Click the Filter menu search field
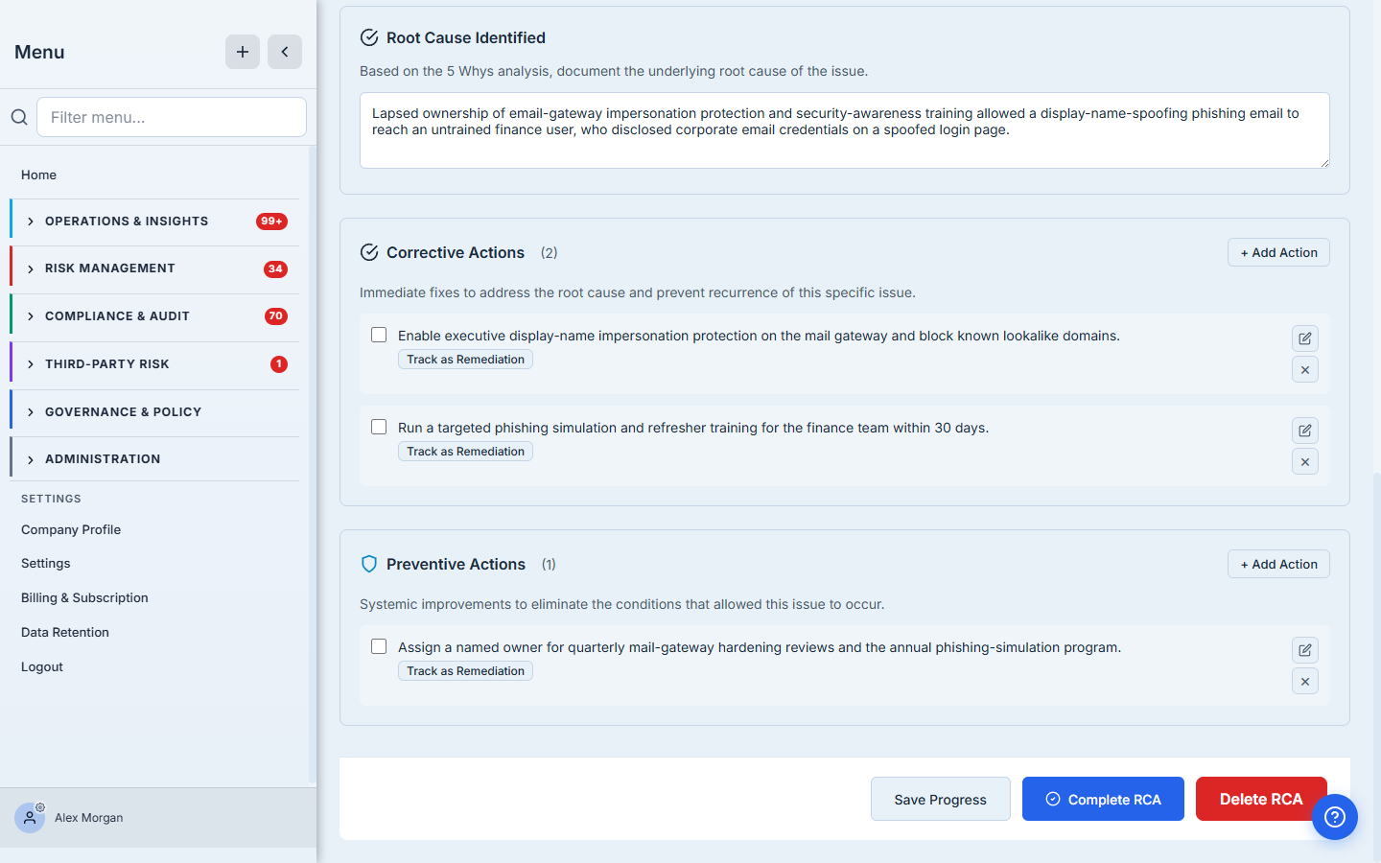Viewport: 1381px width, 863px height. point(172,117)
